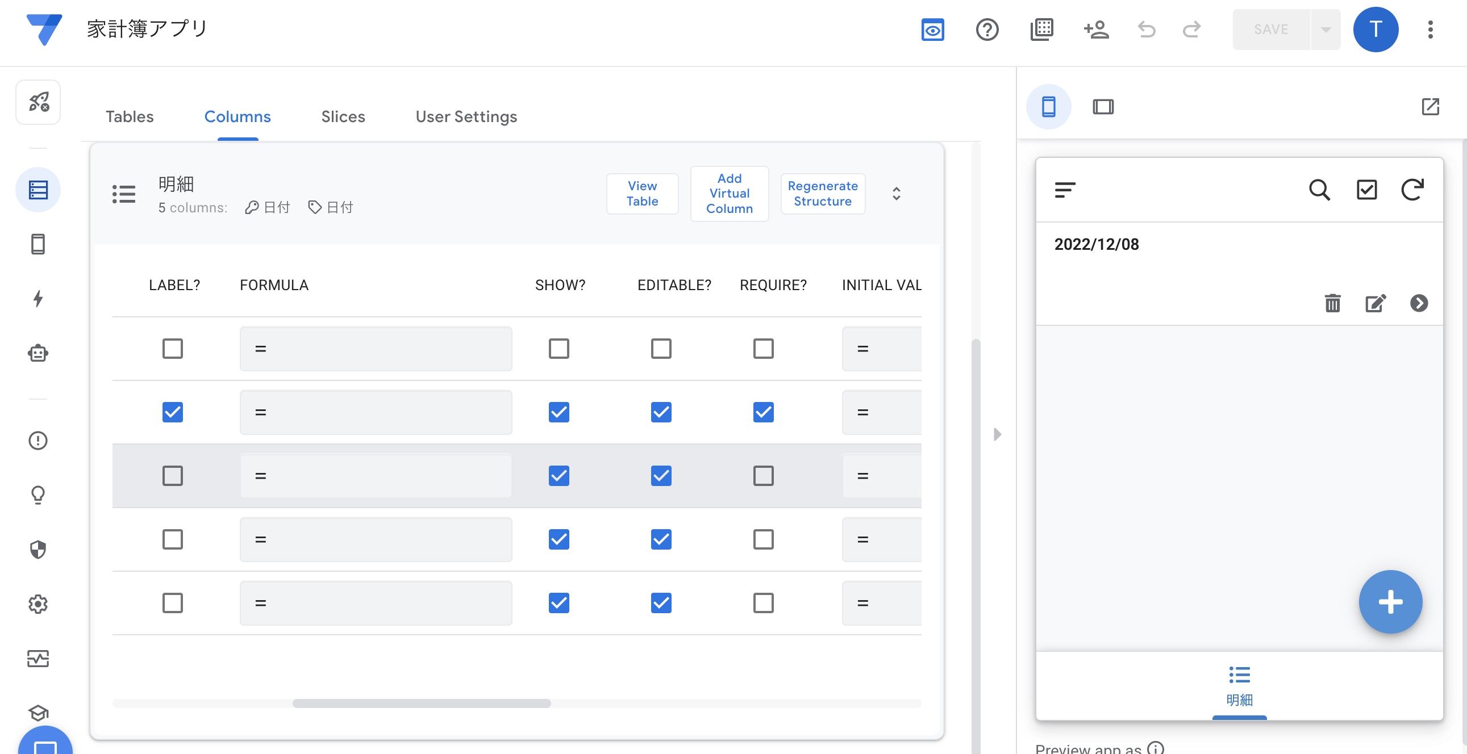
Task: Collapse the 明細 table column list
Action: (x=896, y=194)
